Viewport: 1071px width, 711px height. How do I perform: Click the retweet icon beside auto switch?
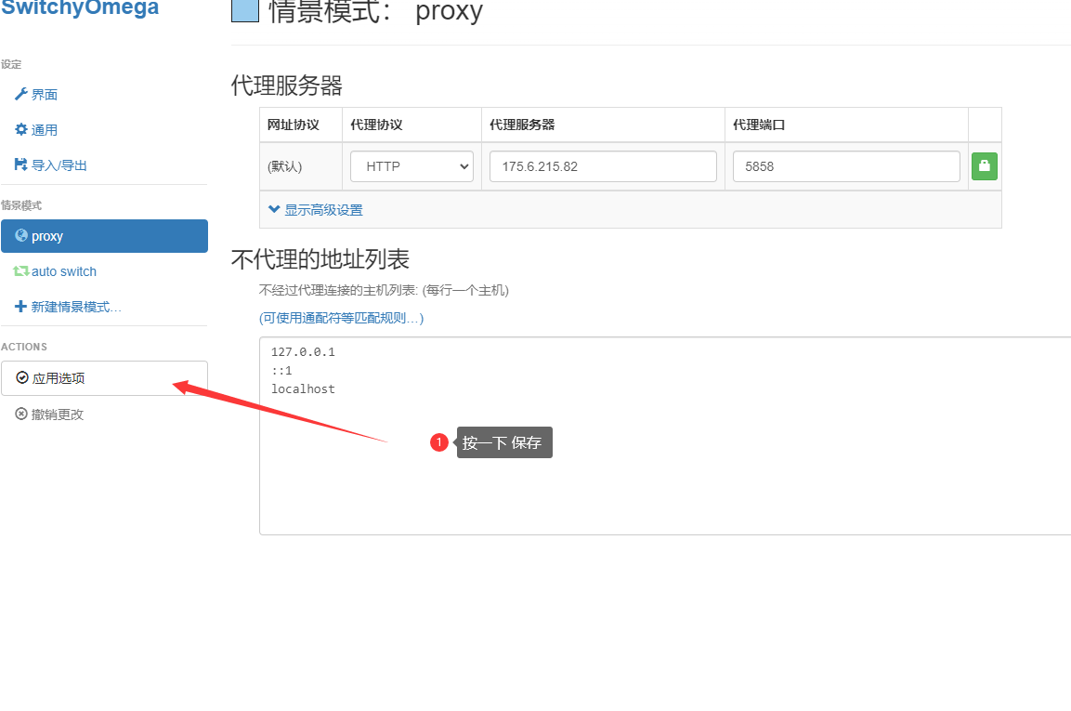(21, 271)
